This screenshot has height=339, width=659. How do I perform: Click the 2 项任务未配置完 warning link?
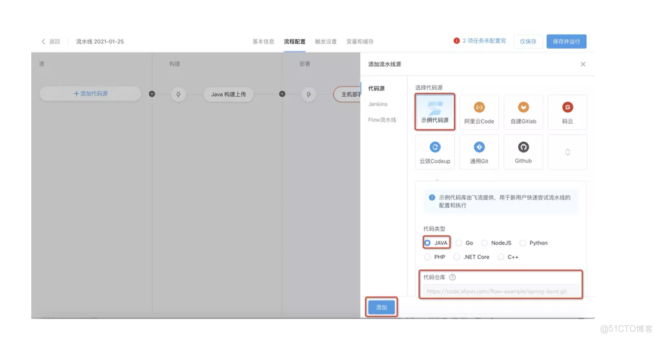(484, 41)
